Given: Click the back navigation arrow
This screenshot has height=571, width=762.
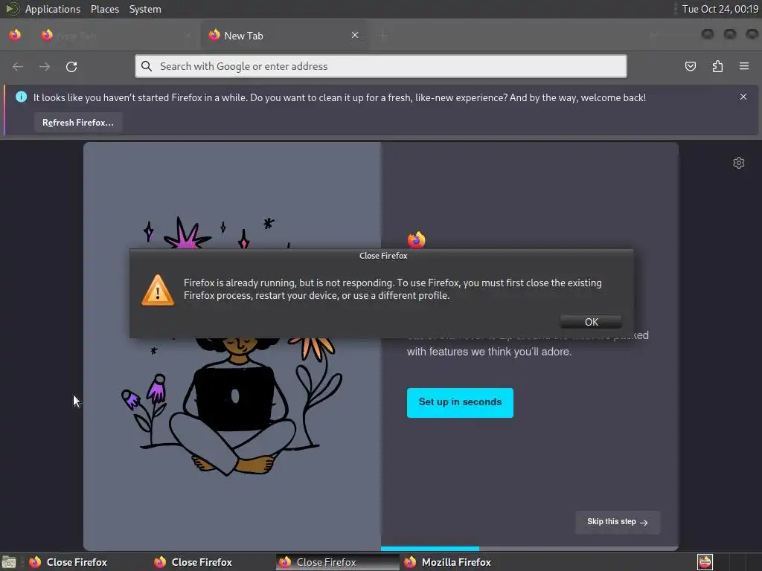Looking at the screenshot, I should click(x=18, y=66).
